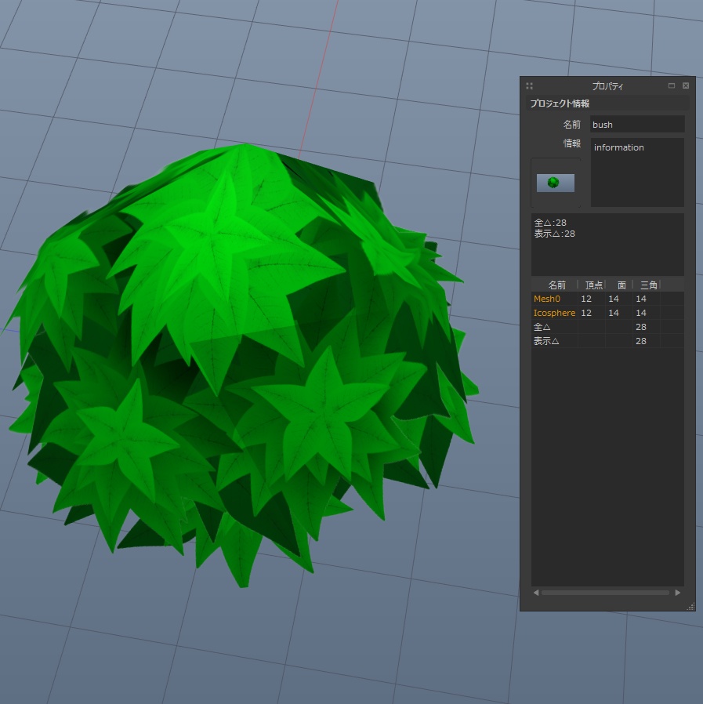The width and height of the screenshot is (703, 704).
Task: Click the scrollbar left arrow
Action: click(x=536, y=593)
